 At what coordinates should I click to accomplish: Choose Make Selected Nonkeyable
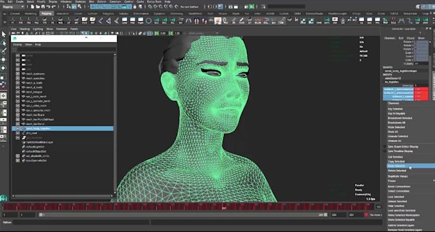(404, 215)
